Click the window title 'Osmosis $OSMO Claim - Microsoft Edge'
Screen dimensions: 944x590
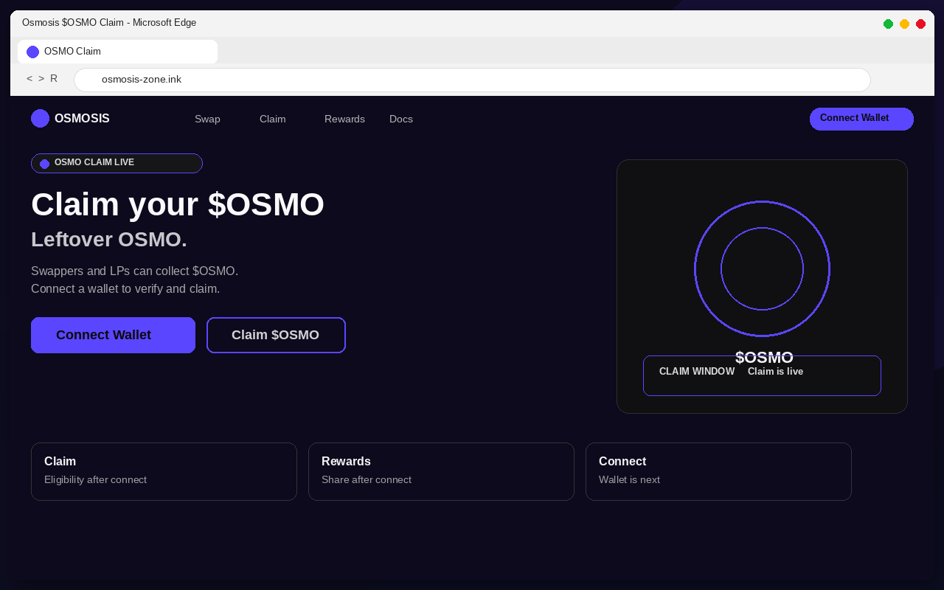pos(109,23)
